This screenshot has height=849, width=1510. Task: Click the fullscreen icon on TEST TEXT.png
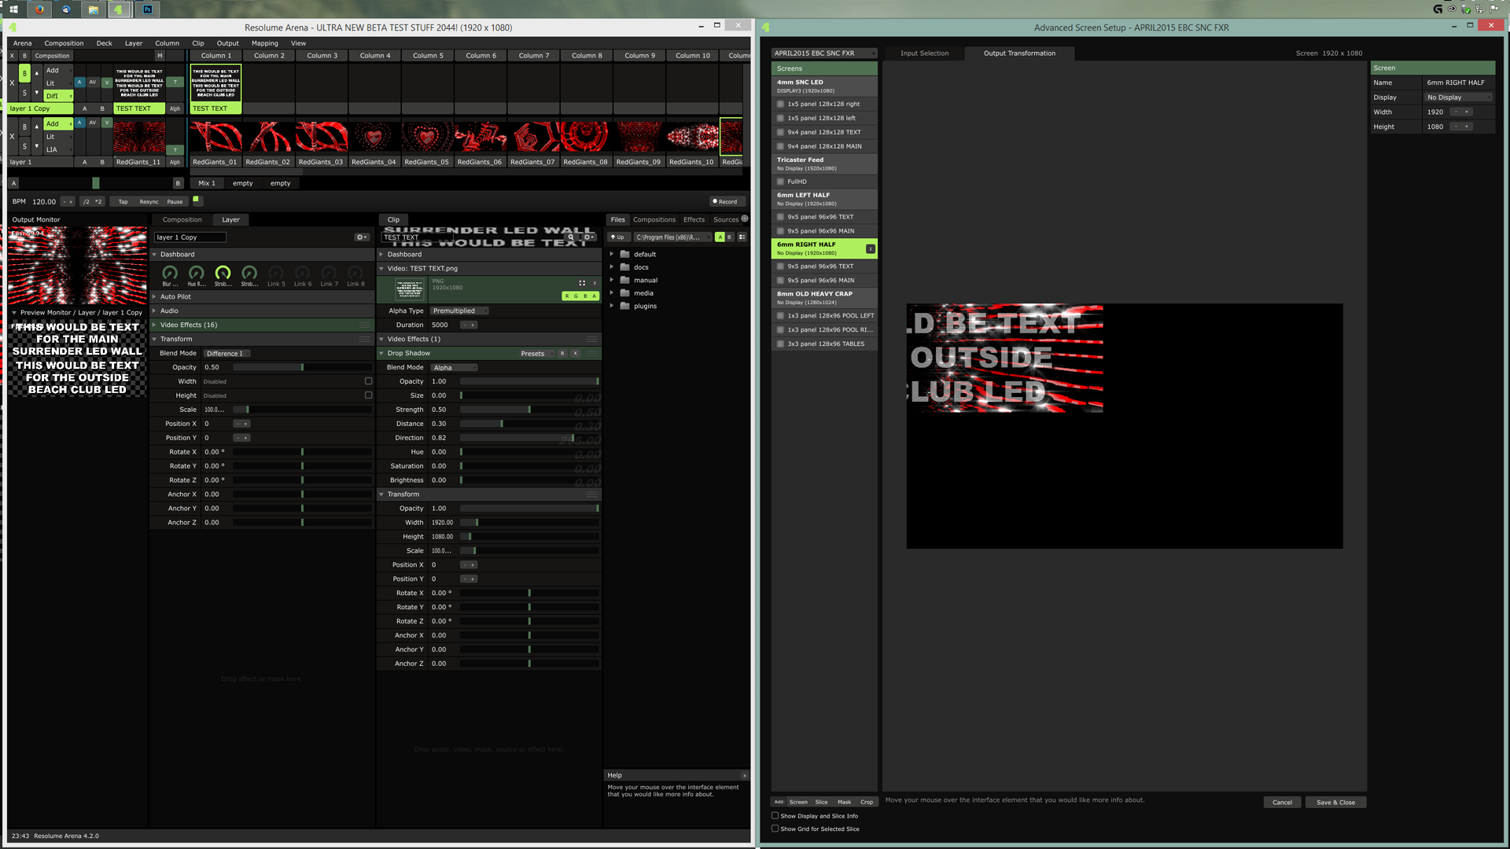(582, 283)
